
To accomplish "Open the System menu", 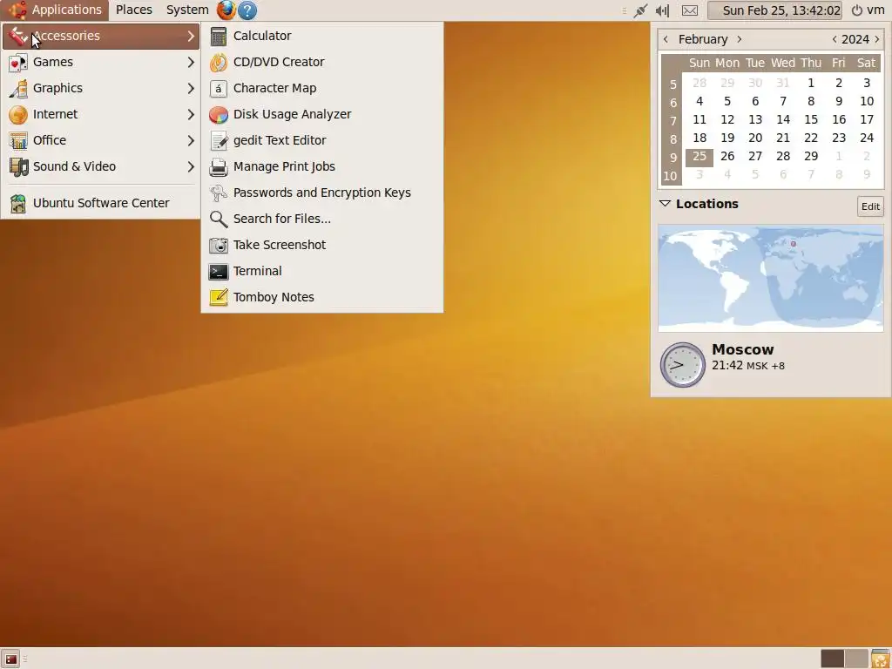I will point(187,10).
